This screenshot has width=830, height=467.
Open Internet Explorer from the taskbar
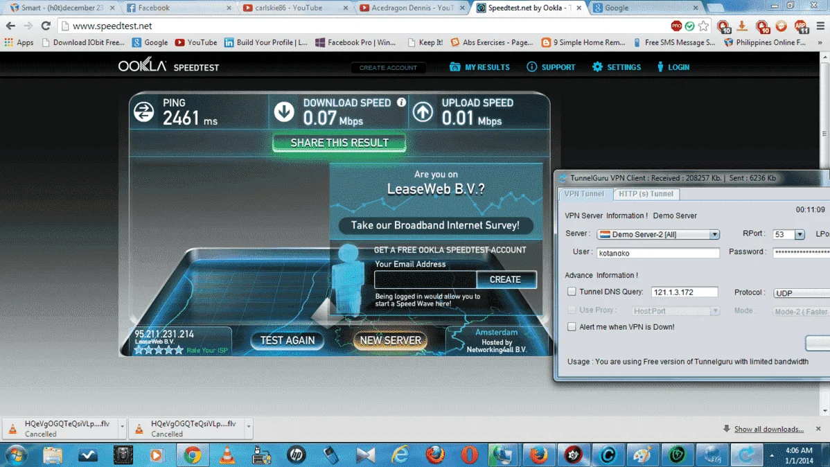(x=400, y=455)
